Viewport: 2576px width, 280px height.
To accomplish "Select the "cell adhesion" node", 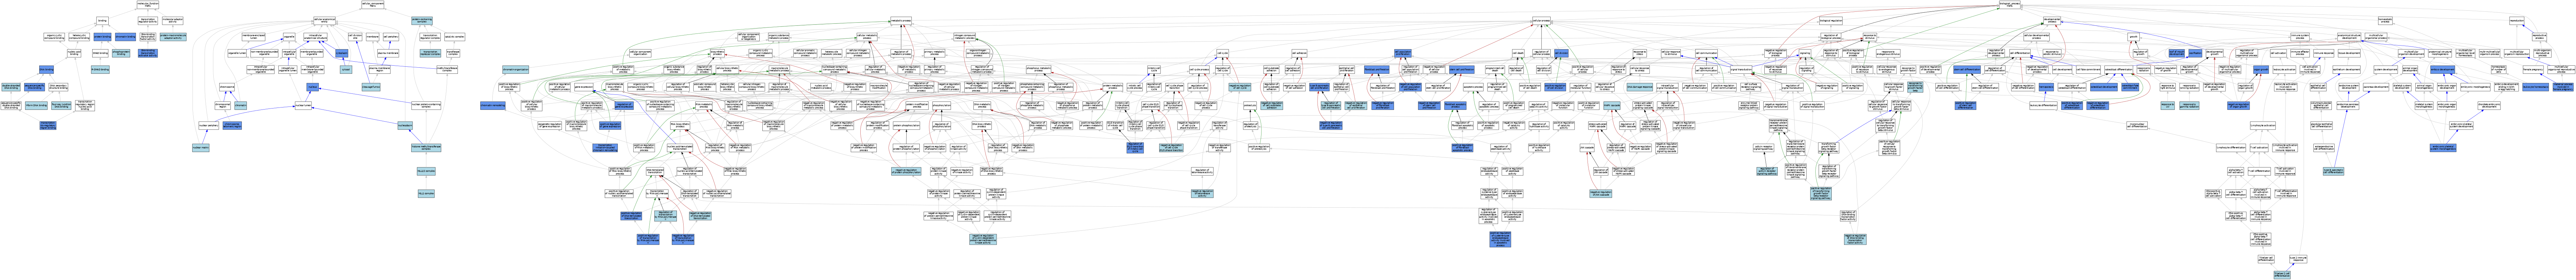I will (x=1299, y=53).
